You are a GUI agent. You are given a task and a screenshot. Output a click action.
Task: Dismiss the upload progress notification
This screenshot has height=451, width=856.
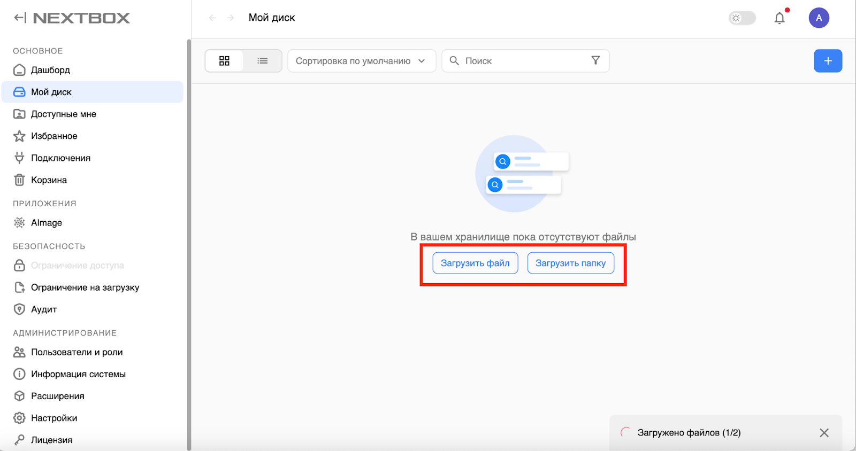824,433
